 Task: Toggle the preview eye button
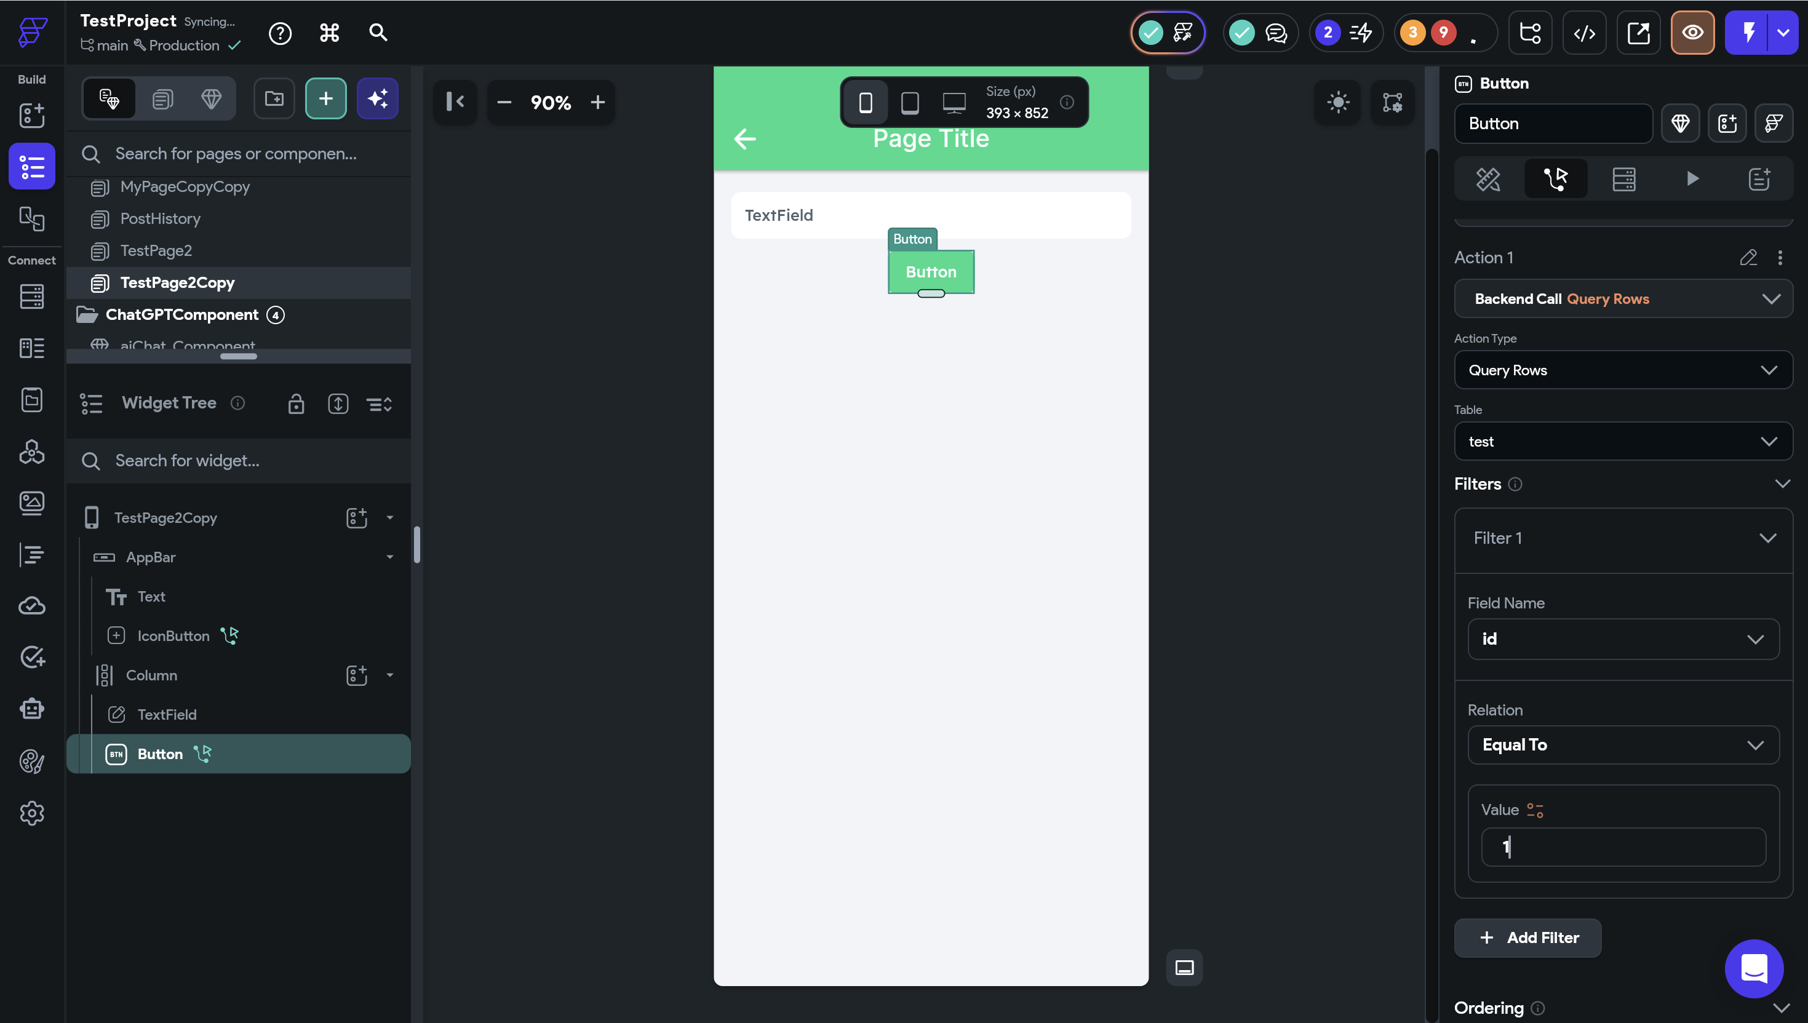[x=1692, y=33]
